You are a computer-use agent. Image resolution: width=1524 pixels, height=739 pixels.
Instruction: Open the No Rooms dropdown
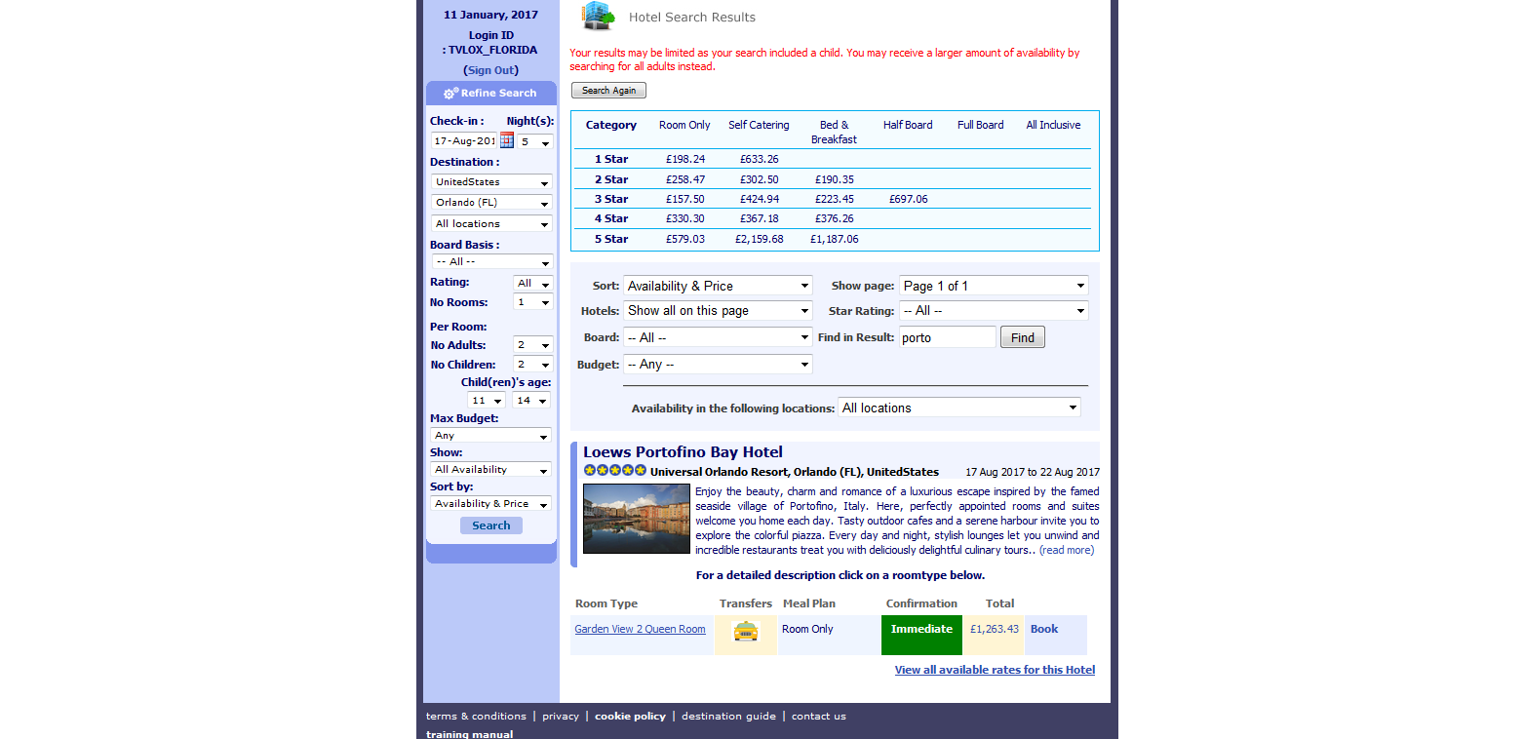click(532, 302)
